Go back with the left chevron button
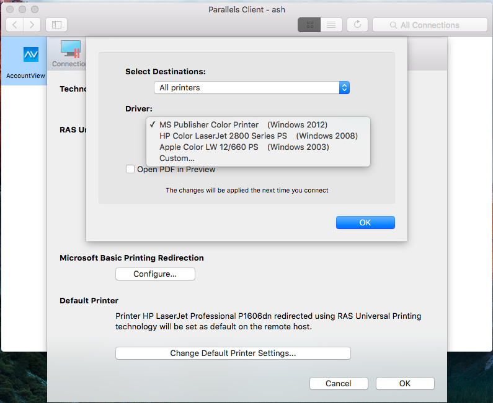The image size is (493, 403). (14, 25)
